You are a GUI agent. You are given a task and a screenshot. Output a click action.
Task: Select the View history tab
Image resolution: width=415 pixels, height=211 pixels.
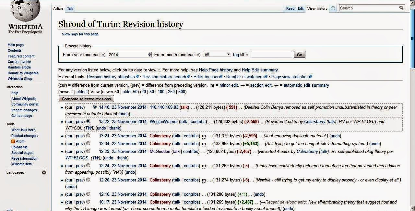(x=317, y=8)
